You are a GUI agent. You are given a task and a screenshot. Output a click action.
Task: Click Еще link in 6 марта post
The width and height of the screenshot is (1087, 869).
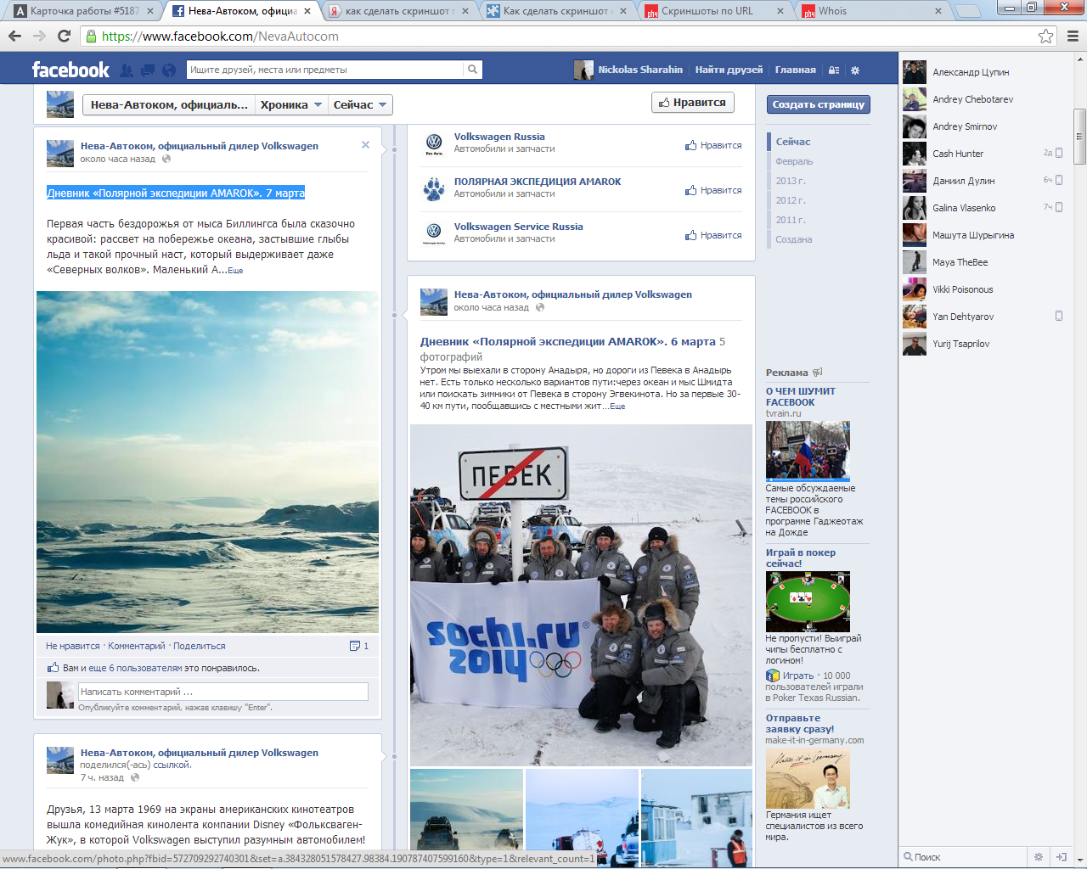[x=617, y=406]
